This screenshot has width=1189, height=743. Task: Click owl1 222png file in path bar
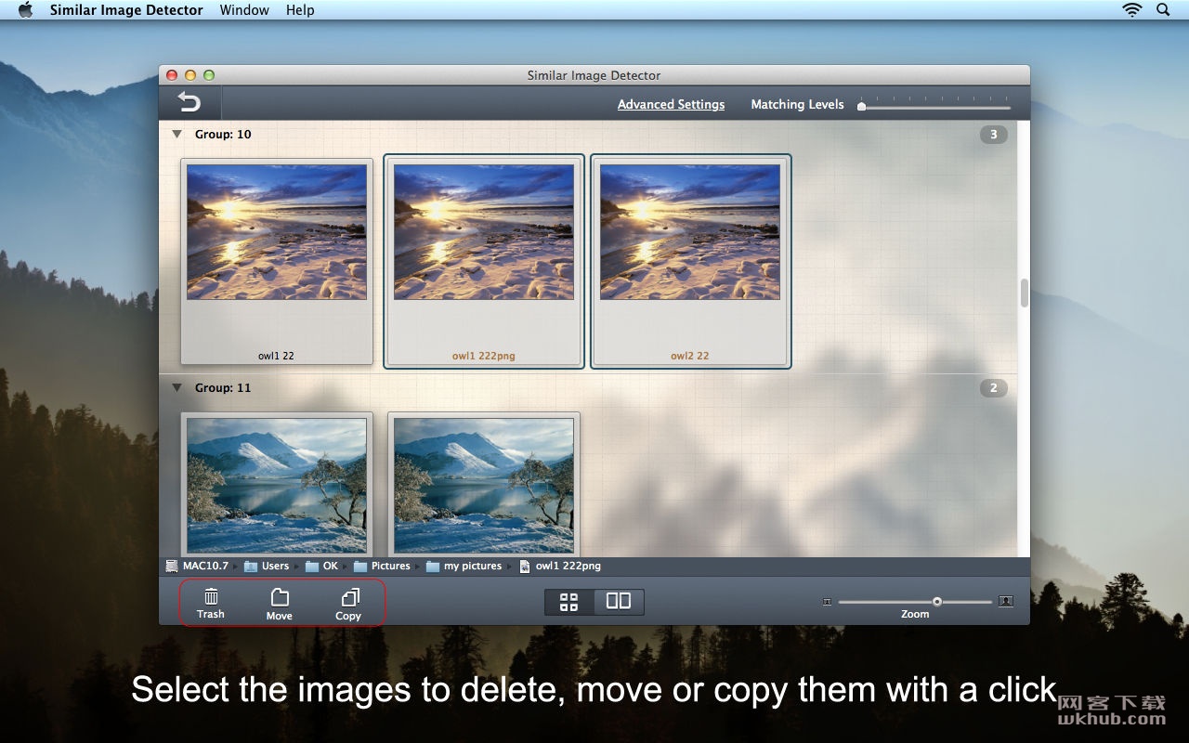560,566
